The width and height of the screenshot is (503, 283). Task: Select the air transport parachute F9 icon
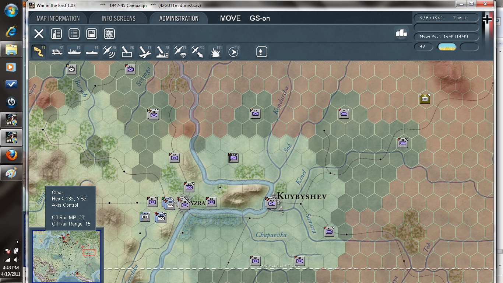[180, 52]
